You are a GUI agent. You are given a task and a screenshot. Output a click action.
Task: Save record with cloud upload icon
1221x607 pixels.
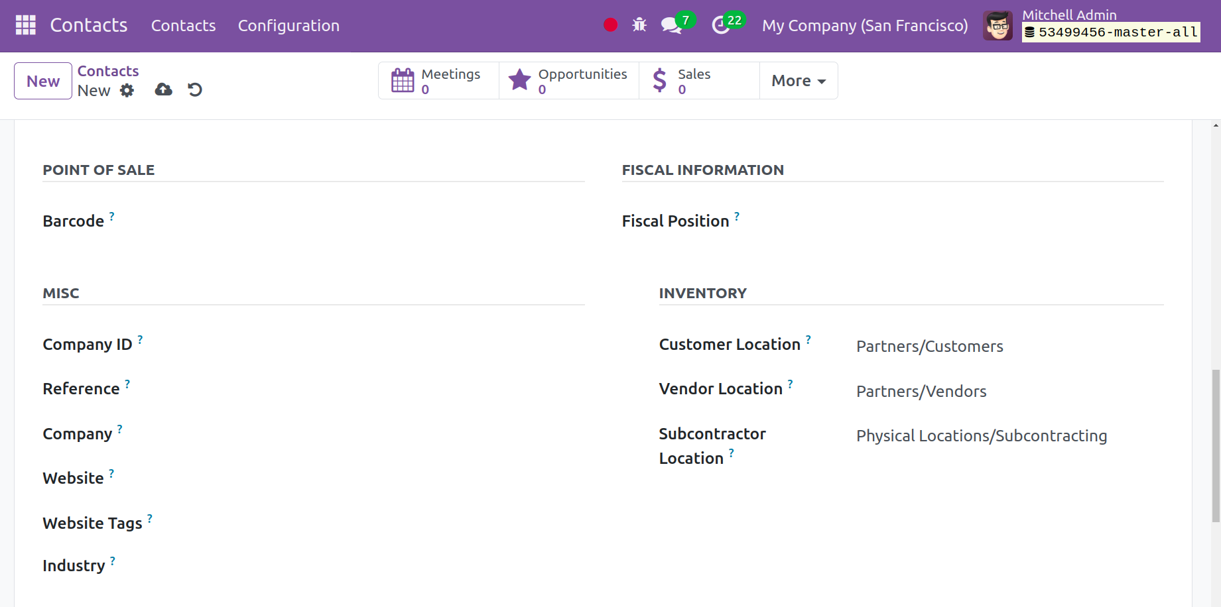[163, 89]
